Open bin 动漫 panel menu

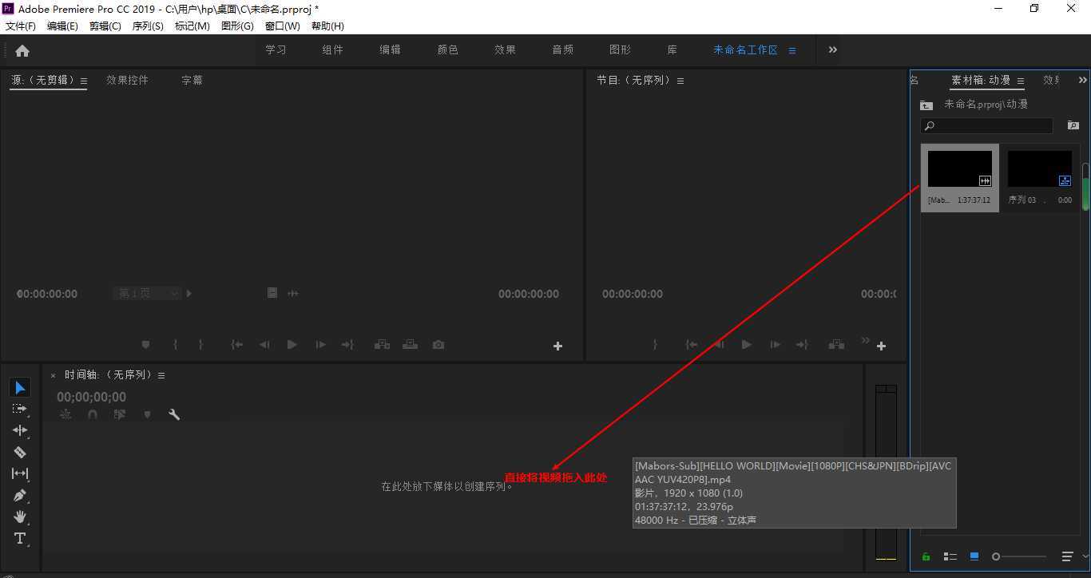click(1021, 81)
